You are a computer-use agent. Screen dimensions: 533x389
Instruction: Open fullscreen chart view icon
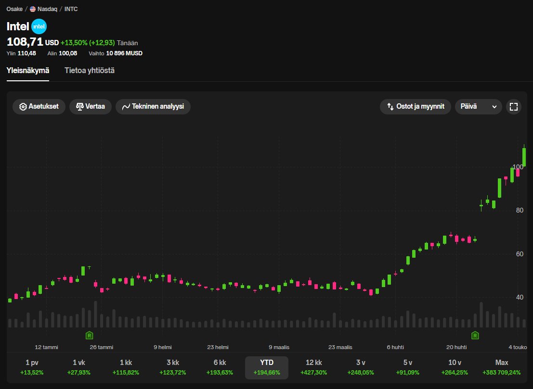[x=514, y=107]
